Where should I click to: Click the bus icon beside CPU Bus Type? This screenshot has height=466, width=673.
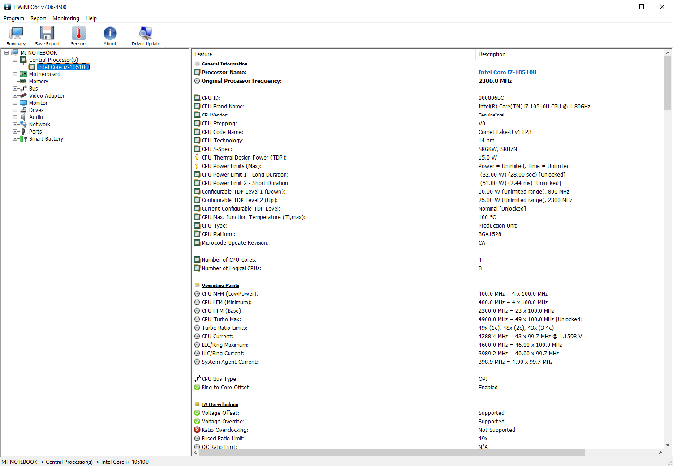(197, 379)
